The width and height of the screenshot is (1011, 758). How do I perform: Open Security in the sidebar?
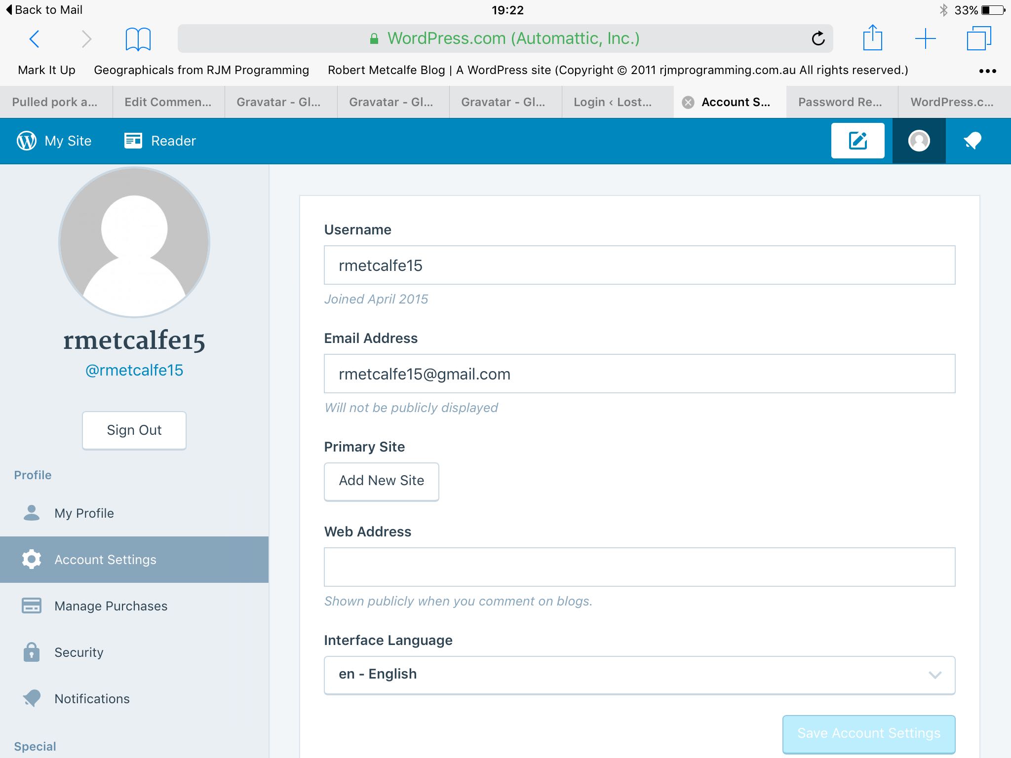[x=134, y=652]
